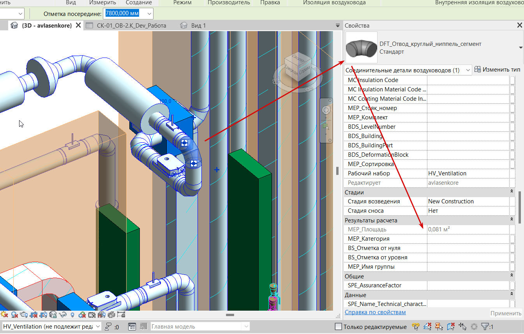Viewport: 524px width, 334px height.
Task: Click the elbow fitting type thumbnail
Action: [361, 47]
